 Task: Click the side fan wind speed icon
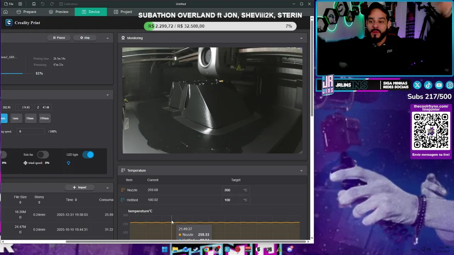point(26,163)
